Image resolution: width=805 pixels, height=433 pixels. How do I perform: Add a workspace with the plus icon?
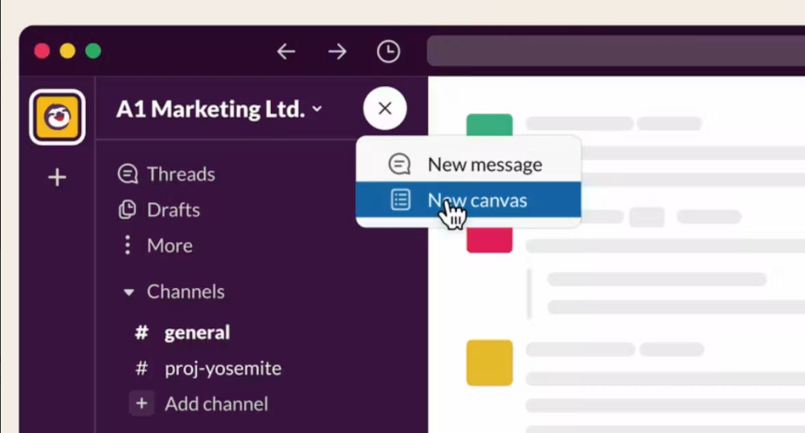pyautogui.click(x=57, y=178)
